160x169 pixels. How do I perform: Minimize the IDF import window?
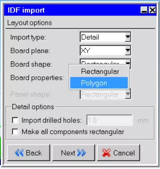[x=144, y=10]
